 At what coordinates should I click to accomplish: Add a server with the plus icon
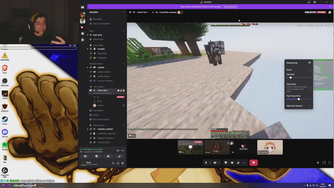82,33
